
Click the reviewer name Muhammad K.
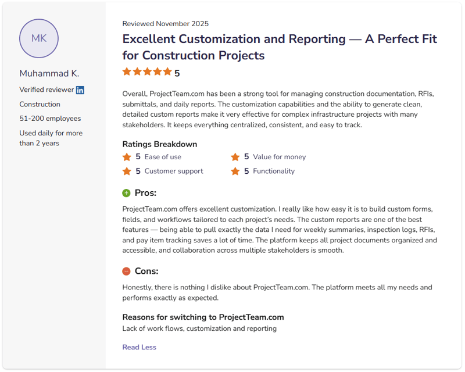(x=49, y=73)
